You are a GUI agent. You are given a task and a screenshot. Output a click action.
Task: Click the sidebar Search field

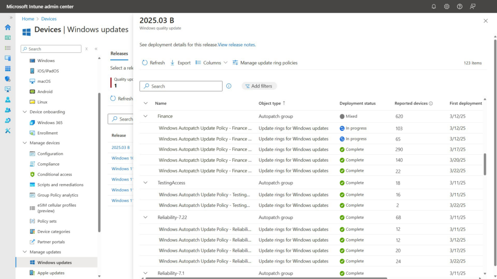coord(51,49)
